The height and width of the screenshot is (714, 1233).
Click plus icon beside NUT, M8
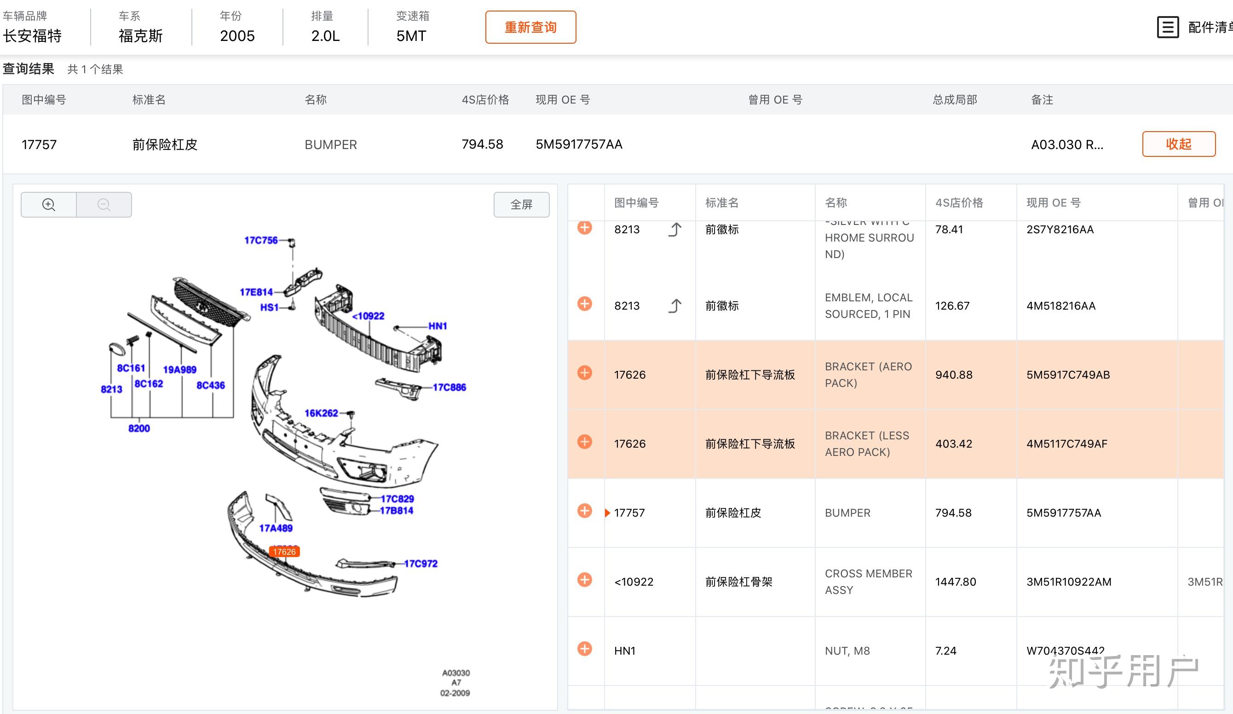click(x=584, y=649)
